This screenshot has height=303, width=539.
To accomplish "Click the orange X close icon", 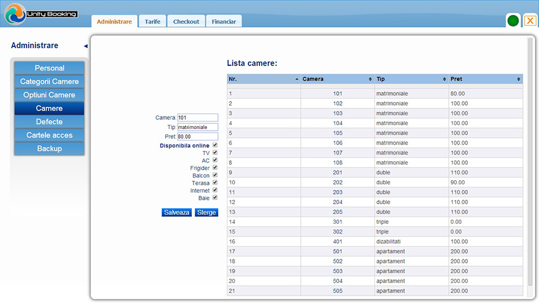I will pos(530,21).
